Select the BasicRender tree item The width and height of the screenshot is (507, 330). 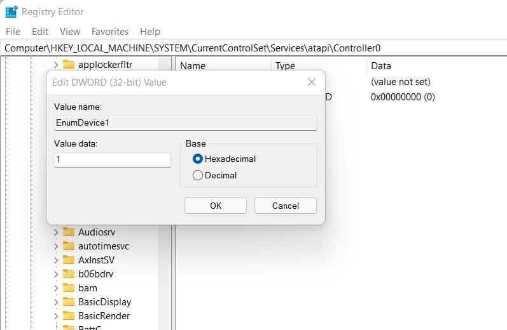tap(104, 316)
